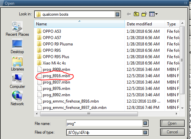Click vertical scrollbar down arrow
Screen dimensions: 191x139
(182, 108)
